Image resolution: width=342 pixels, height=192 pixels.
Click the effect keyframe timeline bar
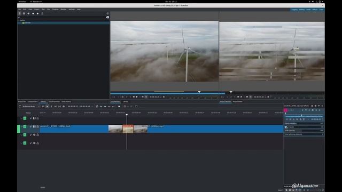pos(304,115)
